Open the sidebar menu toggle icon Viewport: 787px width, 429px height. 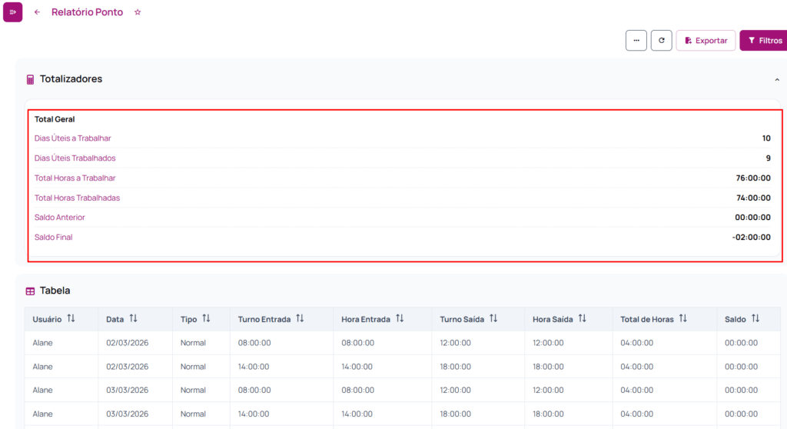point(12,12)
